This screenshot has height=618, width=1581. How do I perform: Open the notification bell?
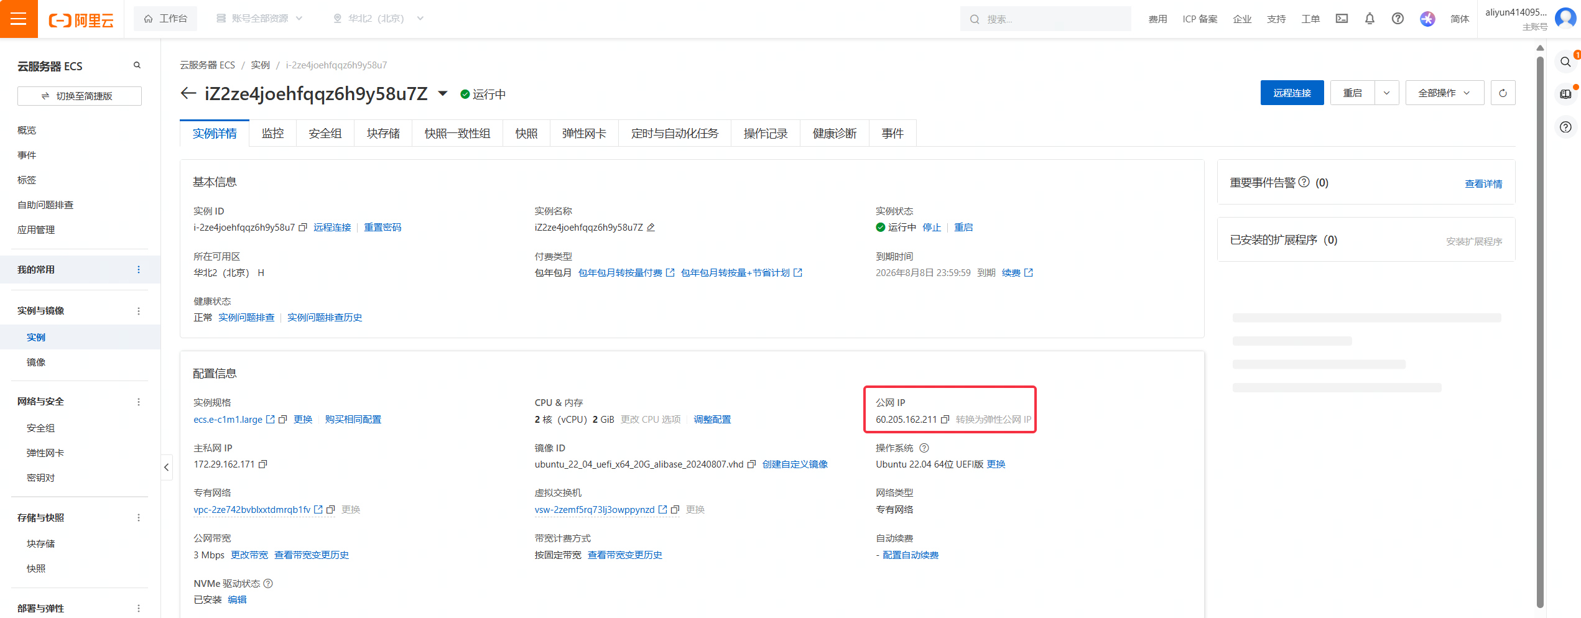[x=1370, y=19]
